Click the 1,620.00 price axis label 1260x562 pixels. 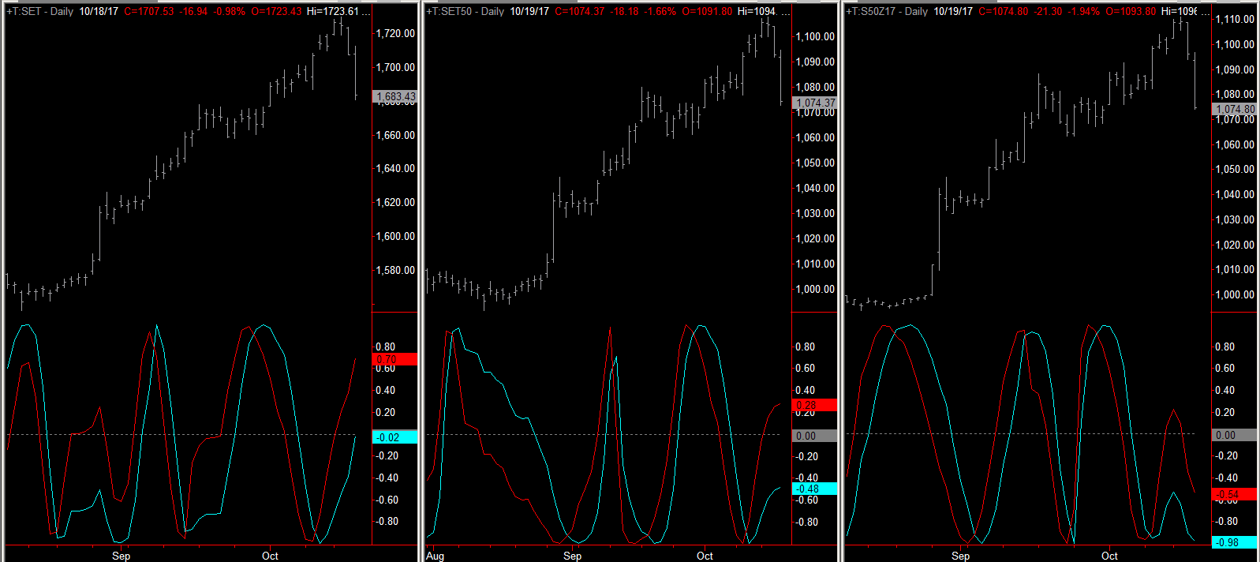tap(395, 202)
